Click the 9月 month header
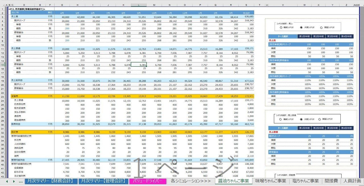The height and width of the screenshot is (186, 364). (x=138, y=13)
